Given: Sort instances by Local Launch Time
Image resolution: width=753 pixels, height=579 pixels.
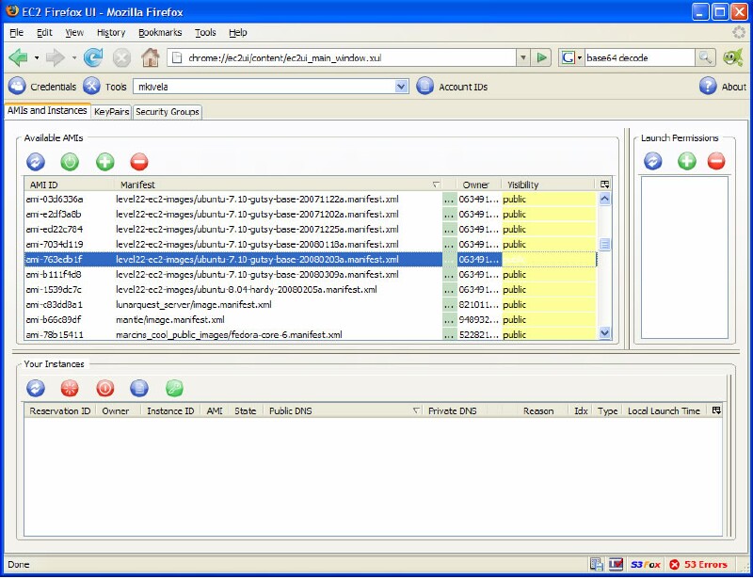Looking at the screenshot, I should (665, 410).
